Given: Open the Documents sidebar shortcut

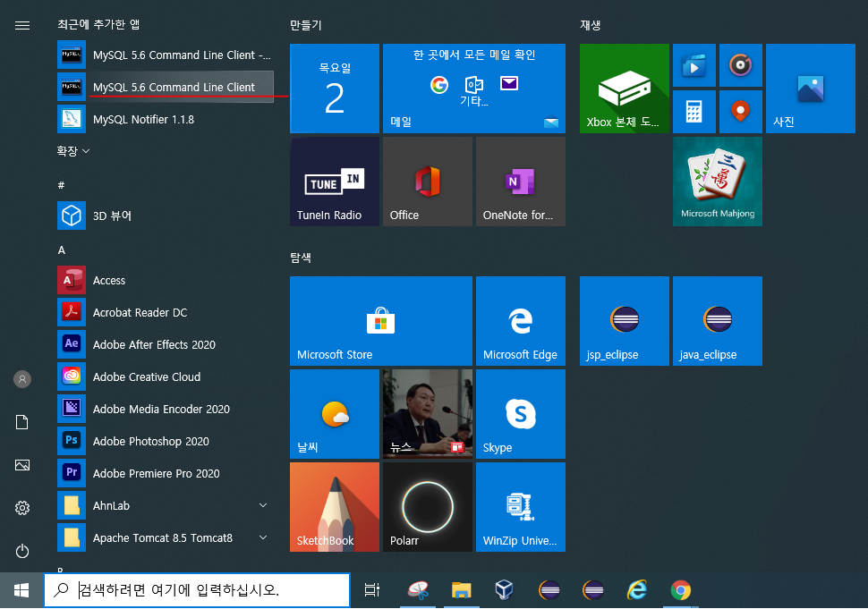Looking at the screenshot, I should (22, 423).
